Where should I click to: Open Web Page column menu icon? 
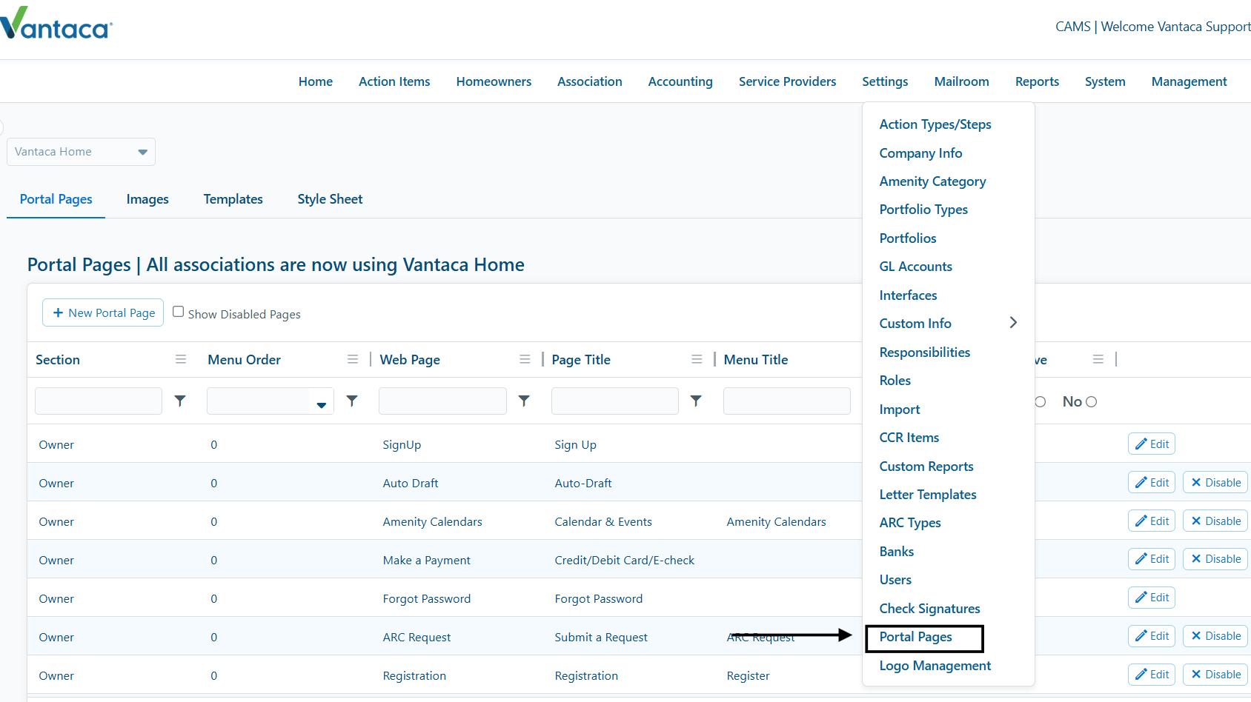click(525, 359)
